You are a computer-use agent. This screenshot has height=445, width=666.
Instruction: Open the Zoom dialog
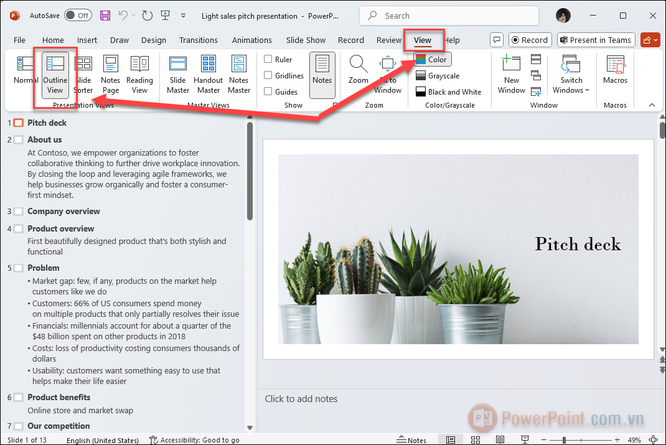[x=359, y=70]
